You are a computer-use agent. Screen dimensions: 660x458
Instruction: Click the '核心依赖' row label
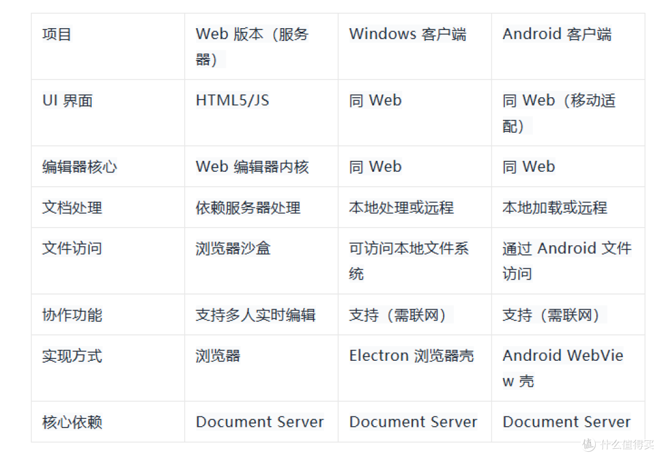pos(72,422)
